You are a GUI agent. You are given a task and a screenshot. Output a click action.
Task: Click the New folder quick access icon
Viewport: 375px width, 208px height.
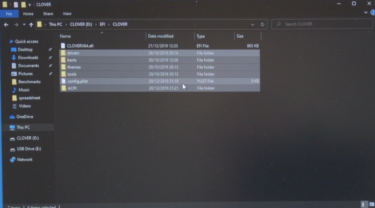[23, 5]
